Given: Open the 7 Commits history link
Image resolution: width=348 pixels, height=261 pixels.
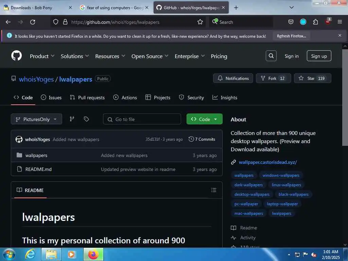Looking at the screenshot, I should [202, 139].
